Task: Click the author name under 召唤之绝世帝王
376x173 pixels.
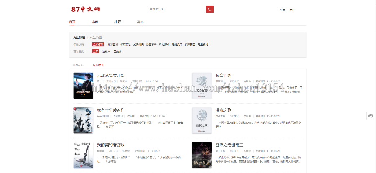Action: (220, 151)
